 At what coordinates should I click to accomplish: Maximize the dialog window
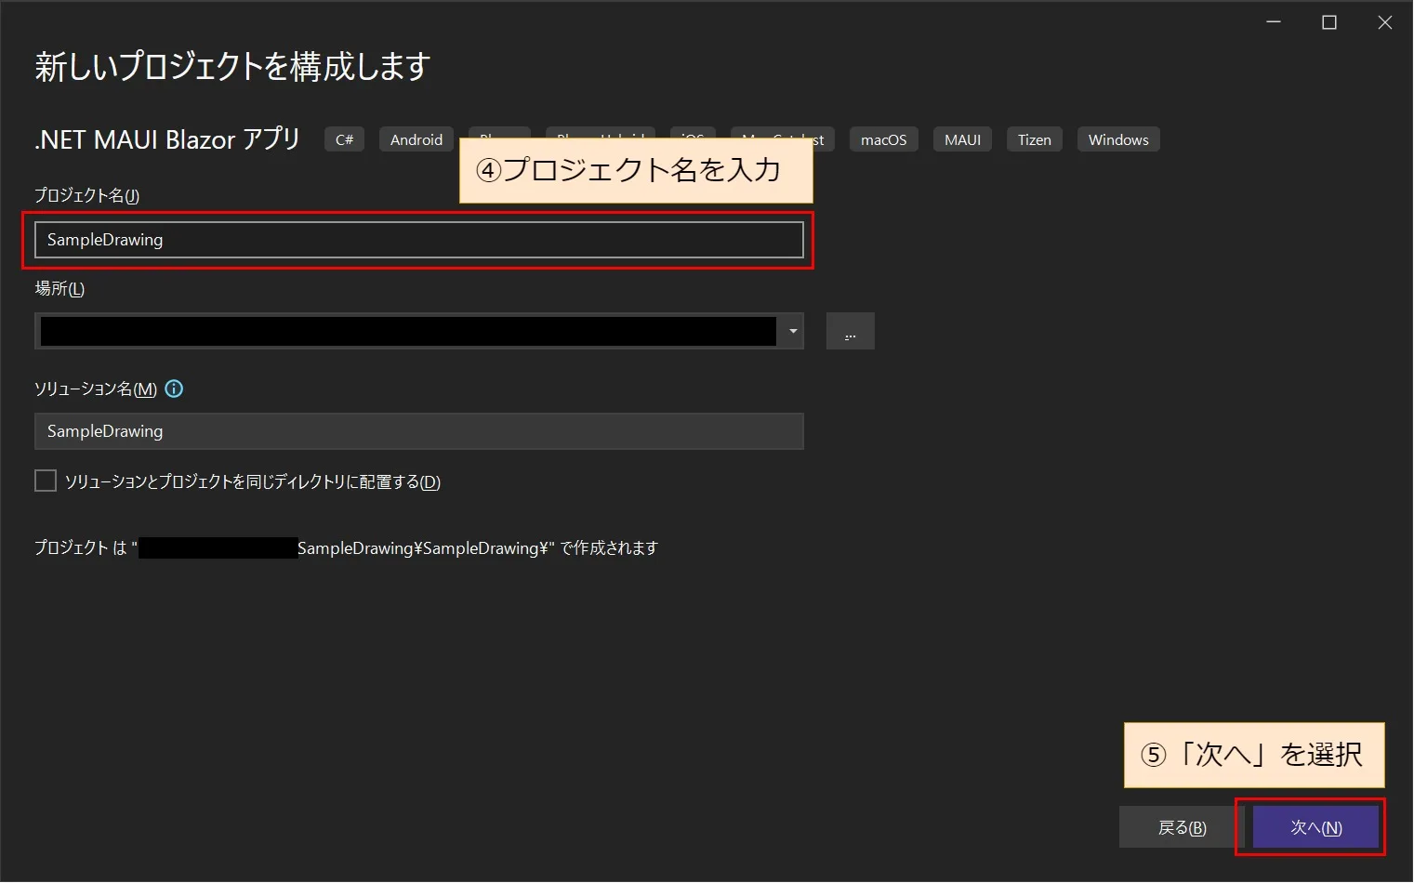point(1329,22)
